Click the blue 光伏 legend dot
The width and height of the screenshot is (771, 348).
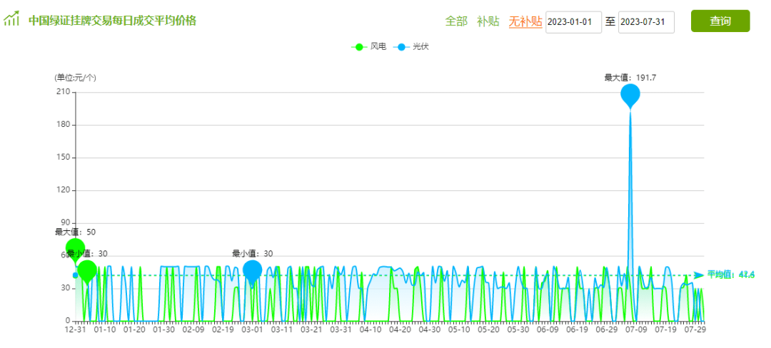[x=401, y=47]
